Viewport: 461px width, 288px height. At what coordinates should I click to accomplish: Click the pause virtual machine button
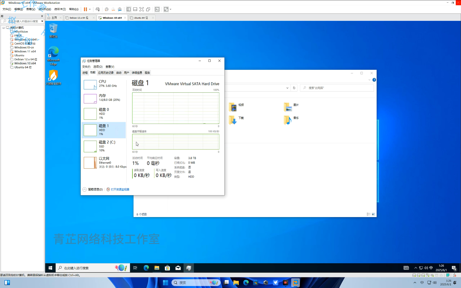[x=85, y=9]
